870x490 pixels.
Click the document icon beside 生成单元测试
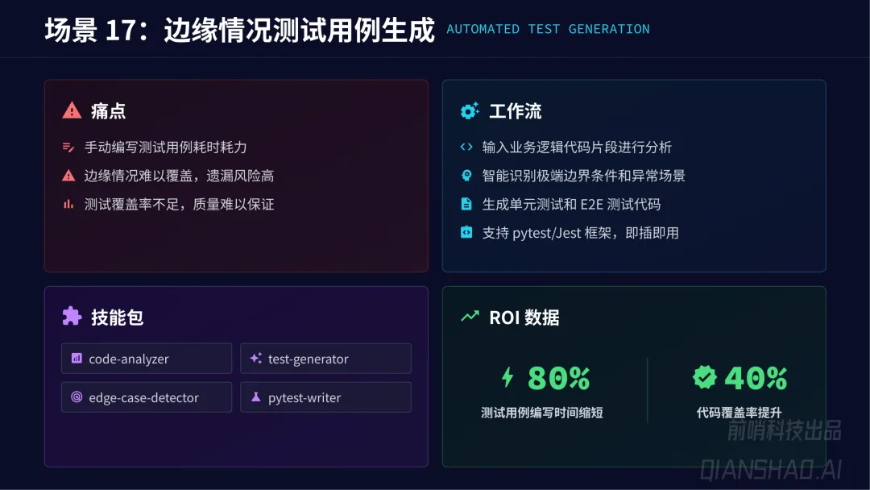(x=466, y=204)
